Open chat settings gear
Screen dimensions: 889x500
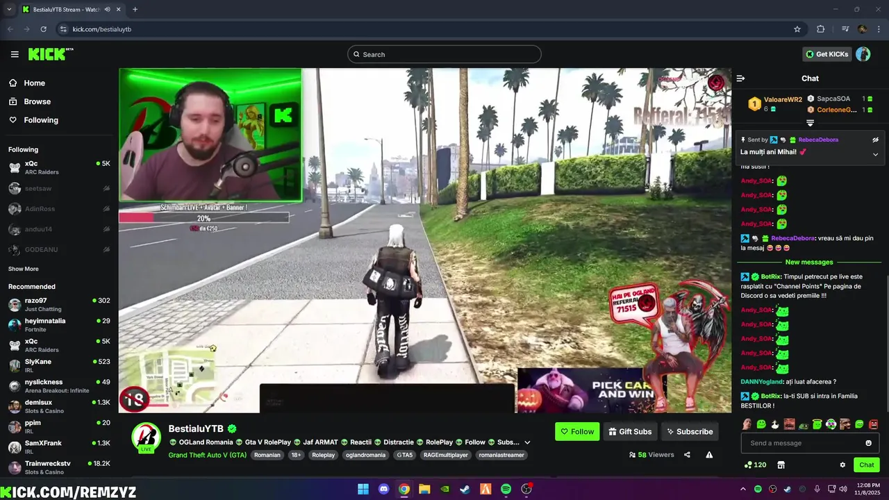click(x=842, y=465)
